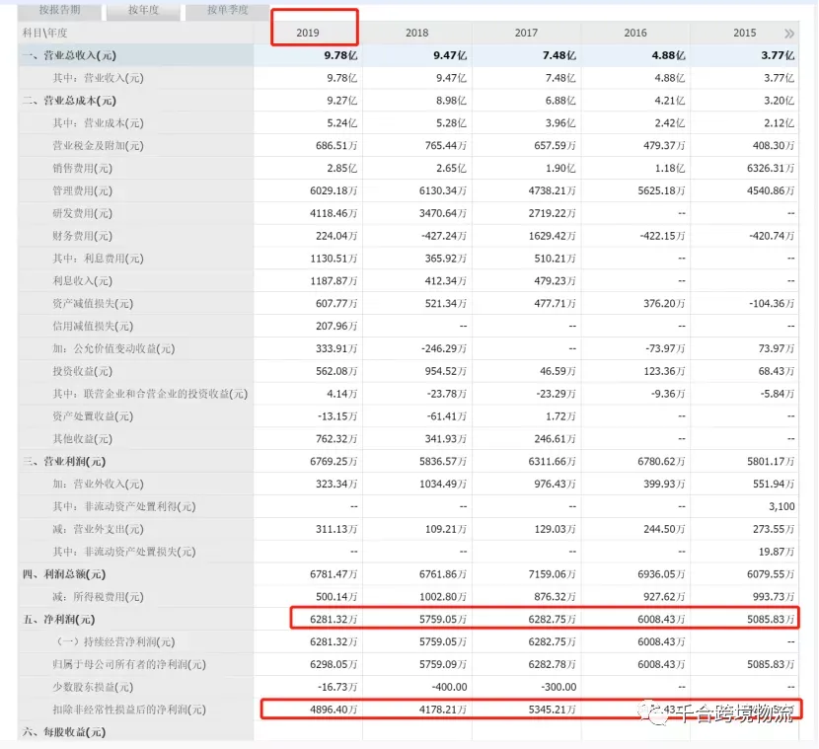Select the 2018 column header
The width and height of the screenshot is (819, 749).
click(x=416, y=33)
